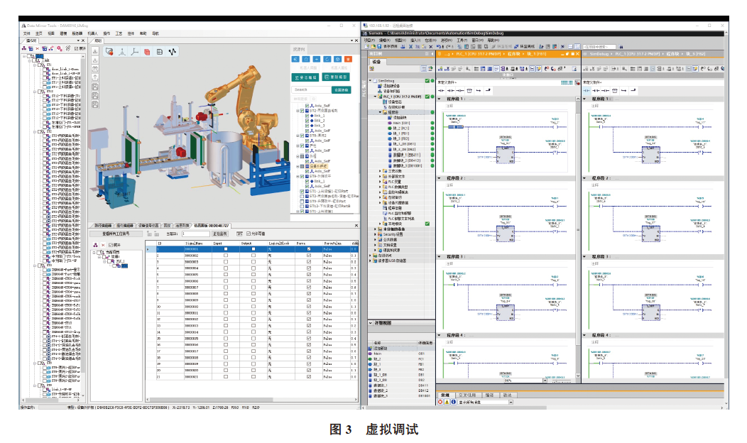The image size is (747, 443).
Task: Toggle the link_1 visibility checkbox in the resource tree
Action: coord(307,116)
